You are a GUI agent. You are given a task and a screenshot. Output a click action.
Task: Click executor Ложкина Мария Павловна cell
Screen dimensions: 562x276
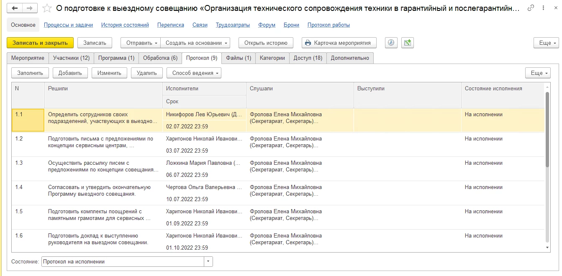[x=204, y=163]
